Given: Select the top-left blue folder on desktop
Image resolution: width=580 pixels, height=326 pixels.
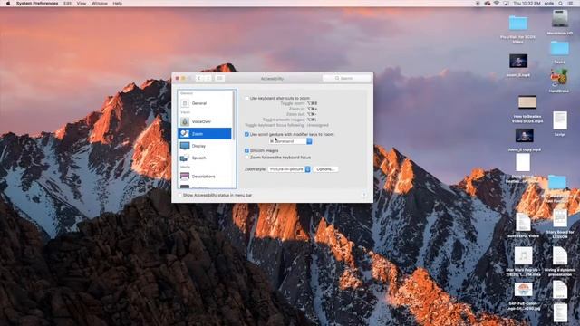Looking at the screenshot, I should 517,23.
